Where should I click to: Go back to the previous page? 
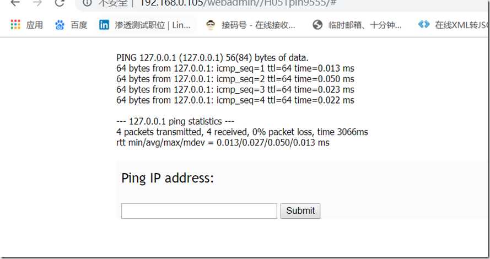pyautogui.click(x=15, y=3)
